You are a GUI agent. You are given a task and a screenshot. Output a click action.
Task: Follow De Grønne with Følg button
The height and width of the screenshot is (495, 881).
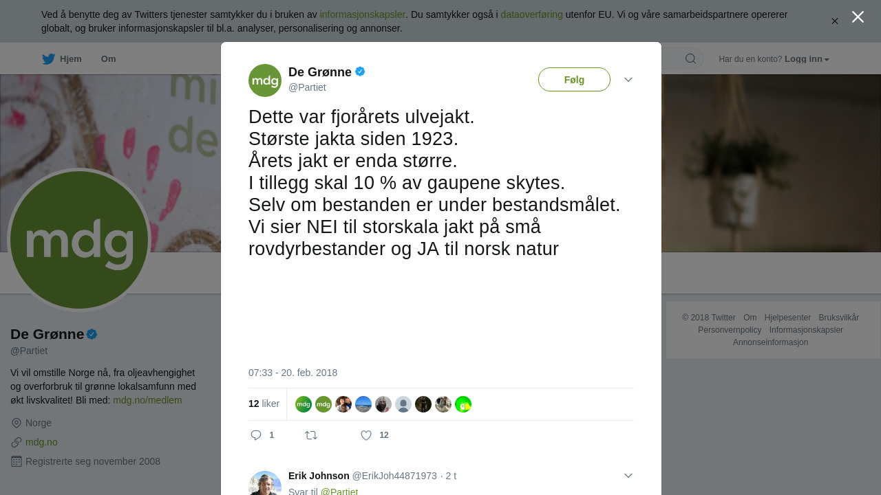[x=574, y=80]
